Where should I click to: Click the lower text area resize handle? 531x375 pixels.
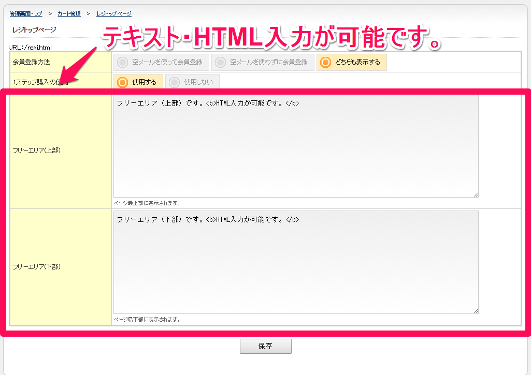[475, 310]
